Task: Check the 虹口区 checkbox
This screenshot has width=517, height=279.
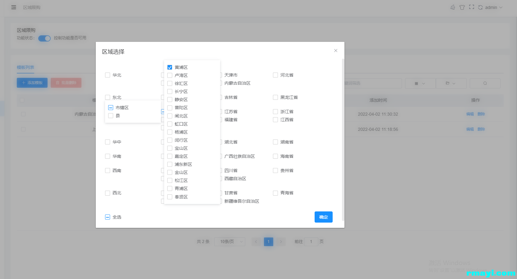Action: pyautogui.click(x=170, y=124)
